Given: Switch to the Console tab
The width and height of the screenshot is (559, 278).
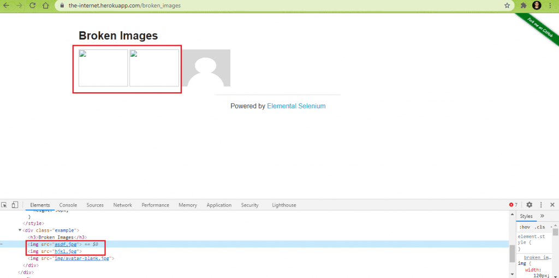Looking at the screenshot, I should tap(68, 205).
